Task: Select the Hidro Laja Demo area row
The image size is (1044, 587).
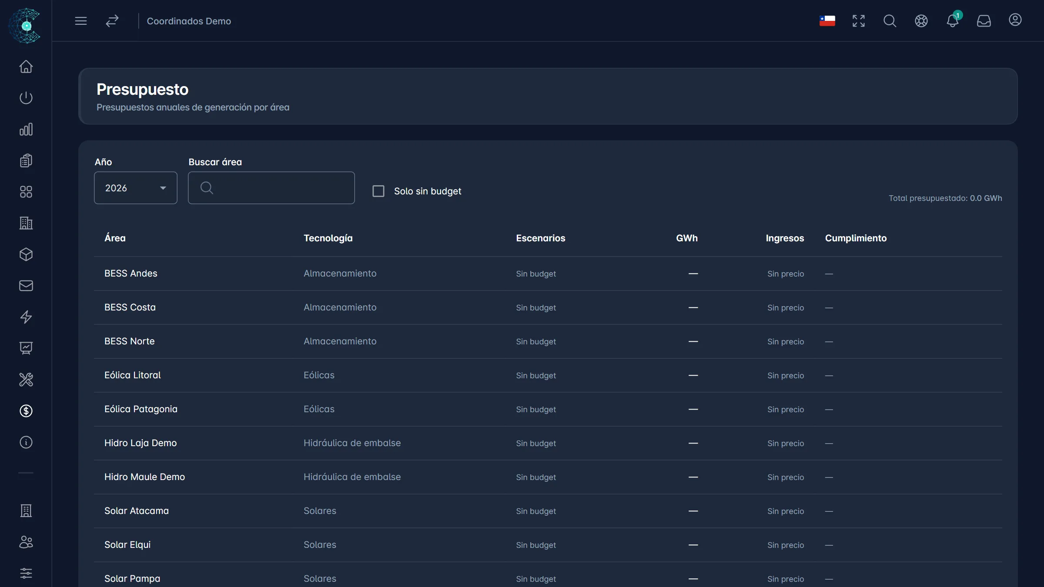Action: tap(548, 443)
